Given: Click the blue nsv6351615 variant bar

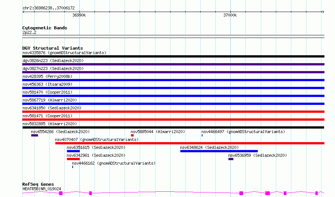Looking at the screenshot, I should pos(73,151).
